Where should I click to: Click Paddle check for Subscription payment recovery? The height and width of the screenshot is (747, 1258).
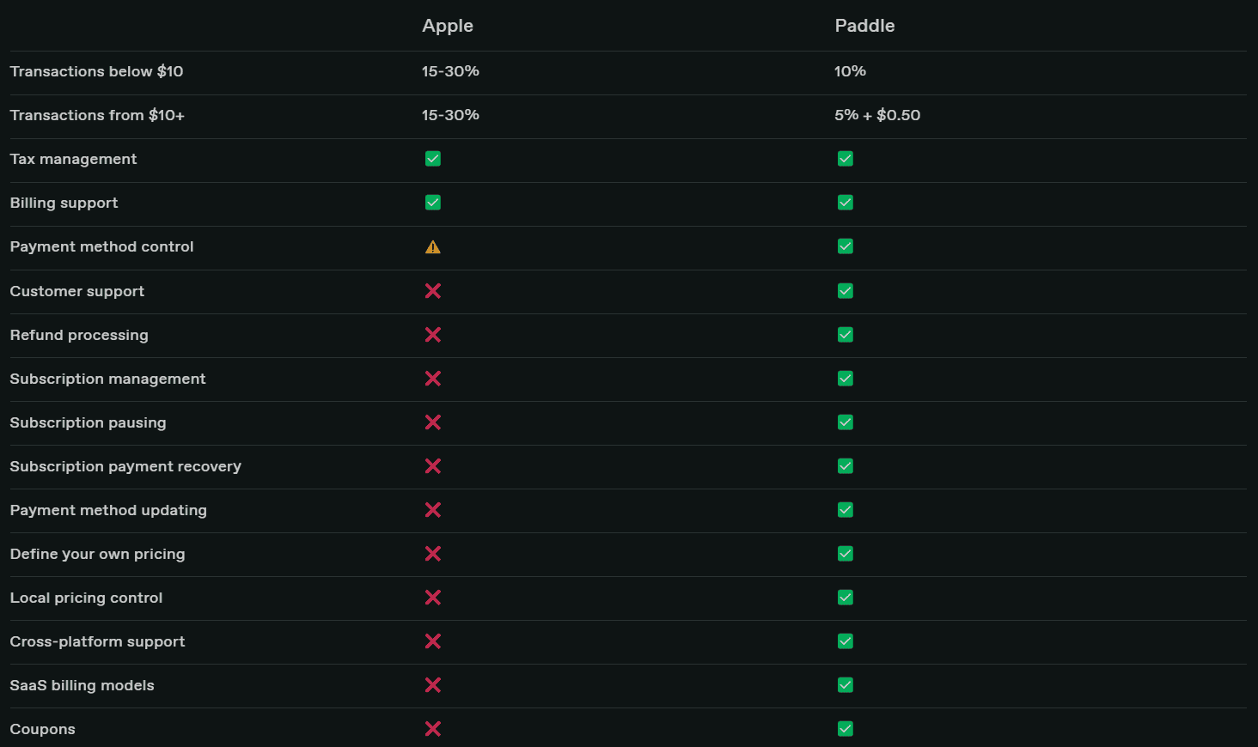point(846,466)
